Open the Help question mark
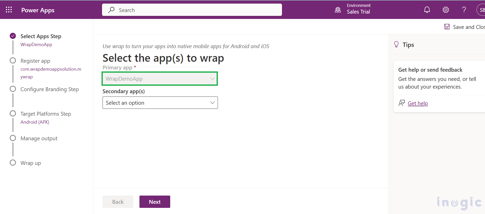 click(x=464, y=10)
